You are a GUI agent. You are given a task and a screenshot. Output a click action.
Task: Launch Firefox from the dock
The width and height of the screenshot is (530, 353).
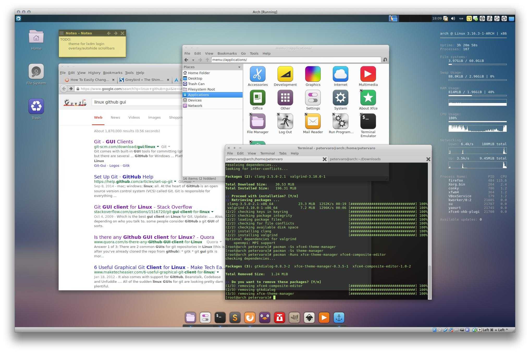(250, 318)
